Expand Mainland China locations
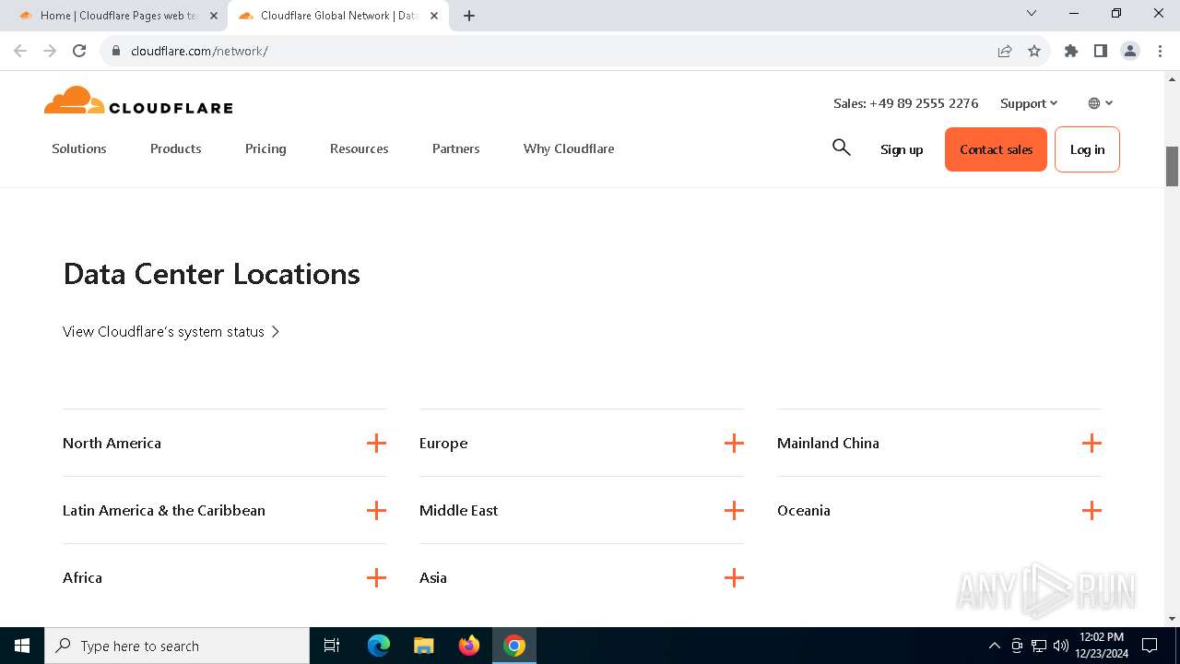This screenshot has width=1180, height=664. pyautogui.click(x=939, y=444)
